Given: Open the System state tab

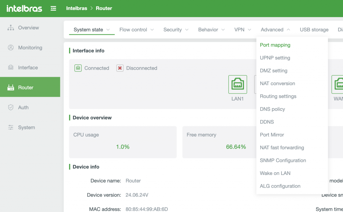Looking at the screenshot, I should point(88,30).
